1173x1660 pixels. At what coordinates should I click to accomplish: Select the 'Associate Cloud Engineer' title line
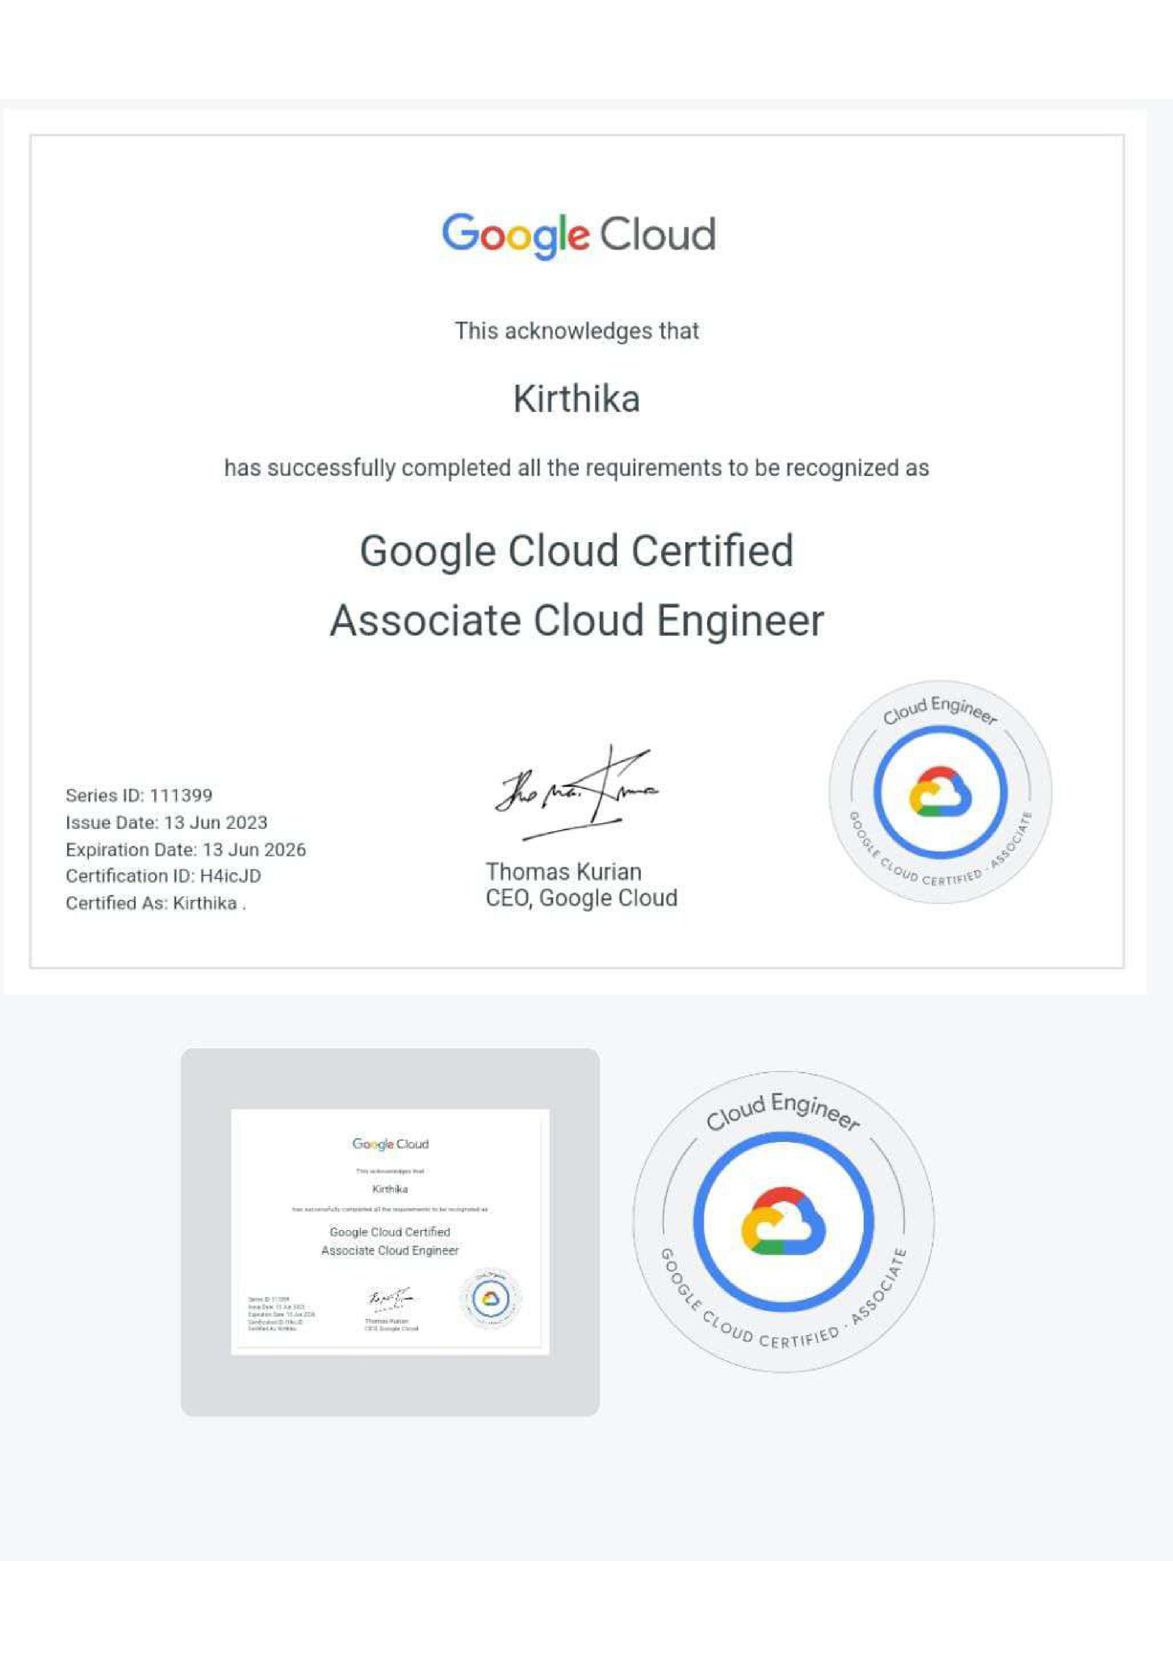click(x=576, y=621)
